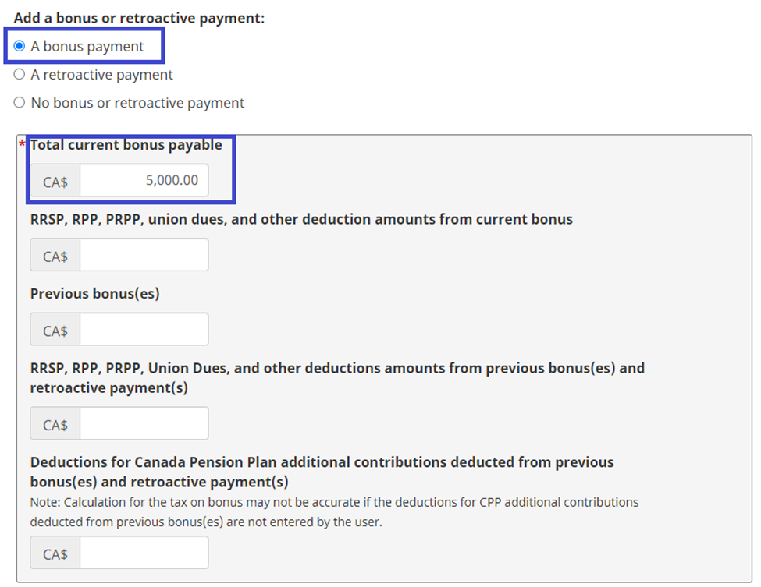Click the label mentioning "Union Dues" for previous bonus(es)

(x=337, y=368)
